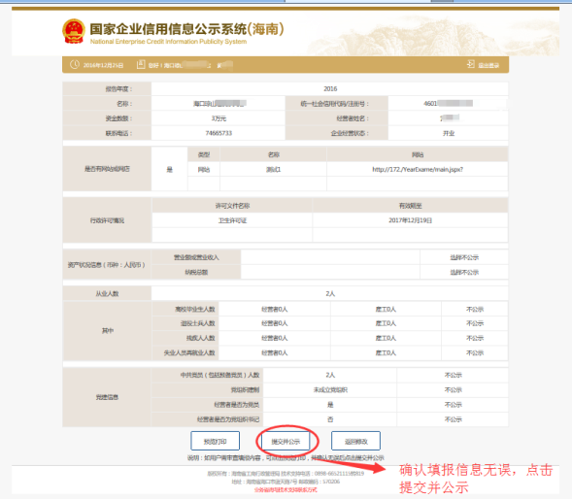Click the 经营者姓名 label

pyautogui.click(x=353, y=118)
